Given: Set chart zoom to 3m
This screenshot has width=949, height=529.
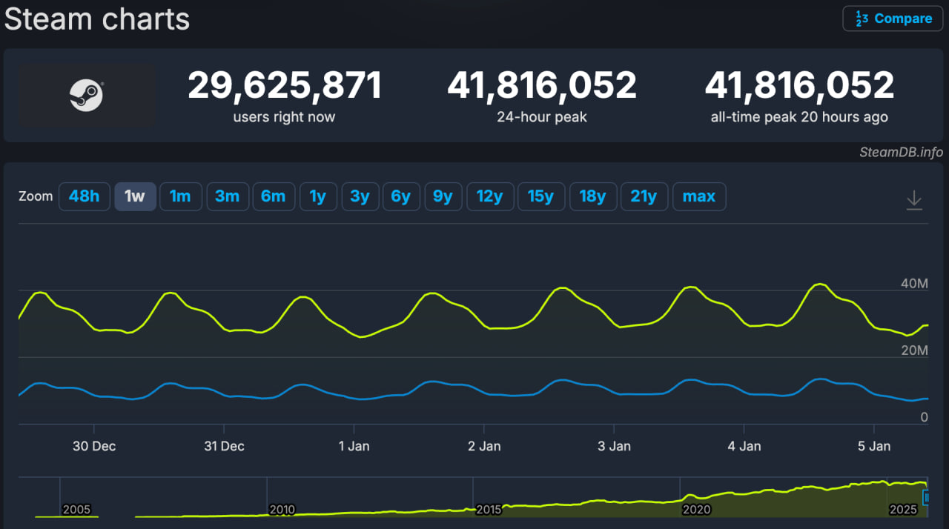Looking at the screenshot, I should [227, 196].
